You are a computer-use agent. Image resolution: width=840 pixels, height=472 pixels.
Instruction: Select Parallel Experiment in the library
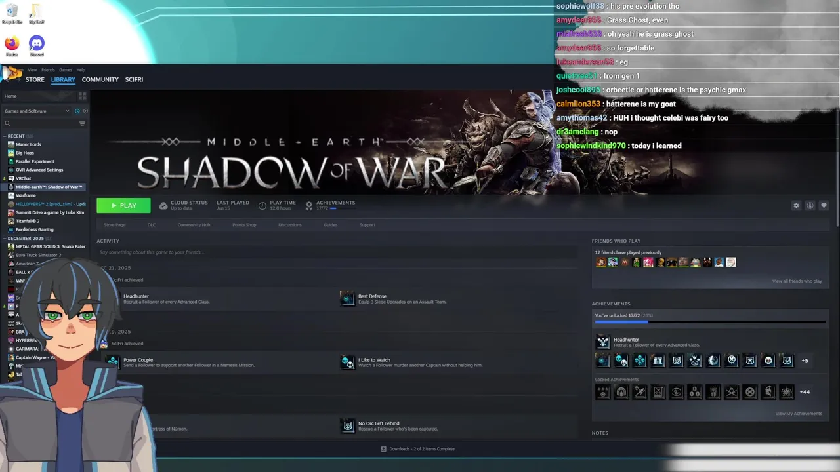pos(35,161)
